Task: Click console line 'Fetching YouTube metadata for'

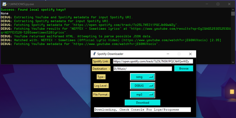Action: [x=80, y=44]
